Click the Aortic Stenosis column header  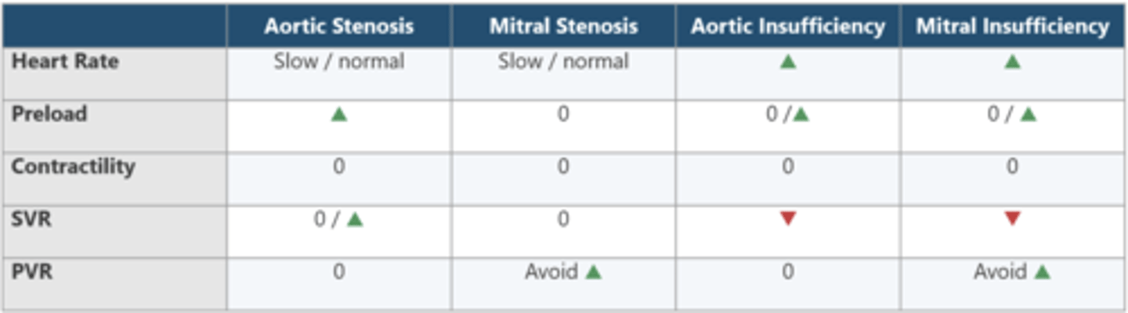[x=338, y=27]
